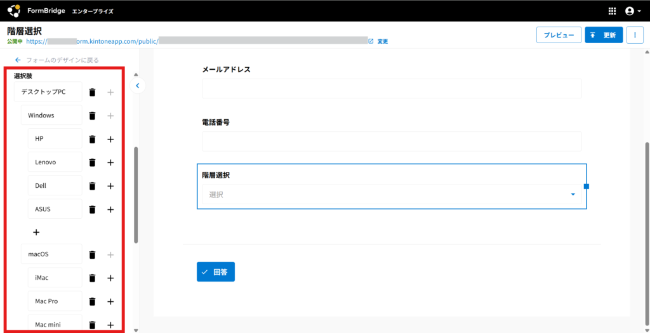Click the side panel scrollbar thumb

[x=136, y=195]
